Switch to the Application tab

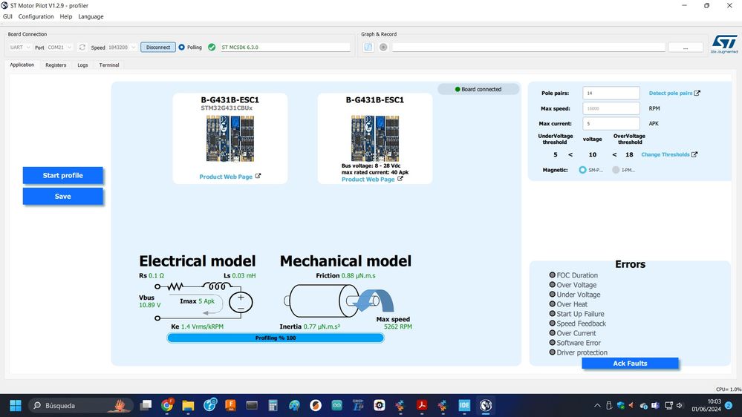pos(22,65)
